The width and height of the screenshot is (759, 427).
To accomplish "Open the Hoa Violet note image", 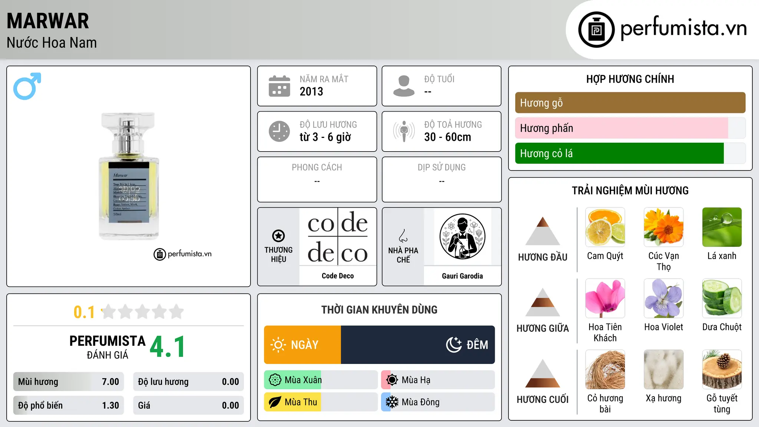I will [x=664, y=298].
